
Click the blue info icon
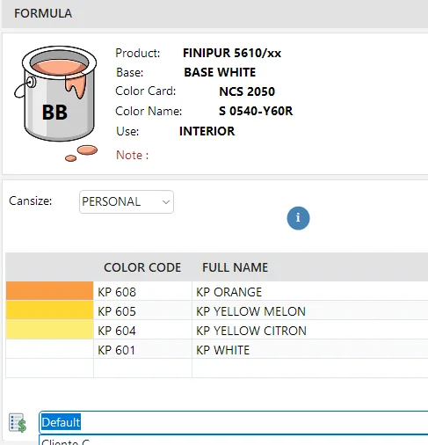(x=298, y=218)
